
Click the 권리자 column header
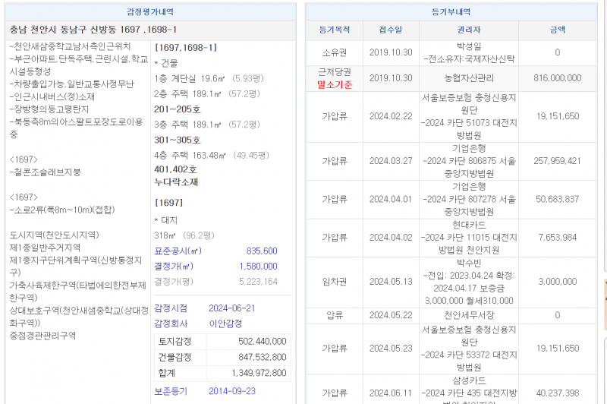pyautogui.click(x=469, y=30)
